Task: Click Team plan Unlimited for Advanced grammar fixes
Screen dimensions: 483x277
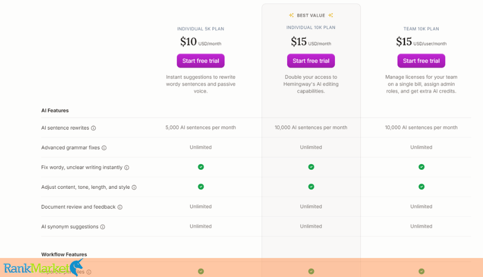Action: [x=421, y=147]
